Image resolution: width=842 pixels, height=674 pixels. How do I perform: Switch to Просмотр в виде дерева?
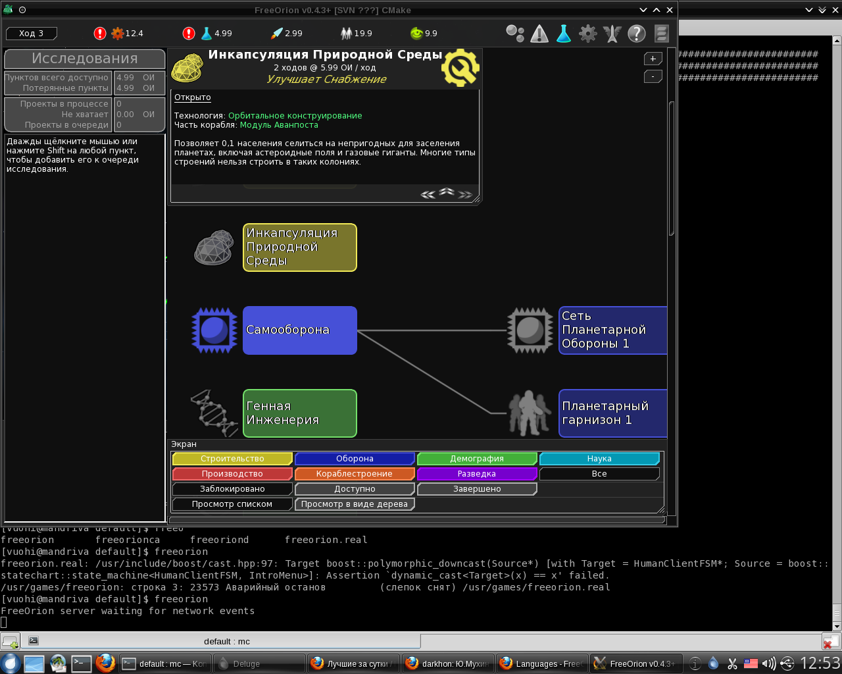point(355,504)
